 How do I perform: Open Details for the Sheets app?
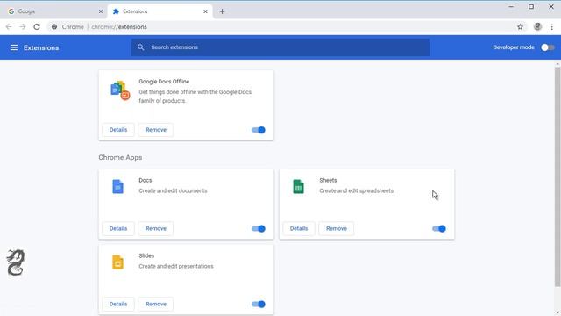299,228
